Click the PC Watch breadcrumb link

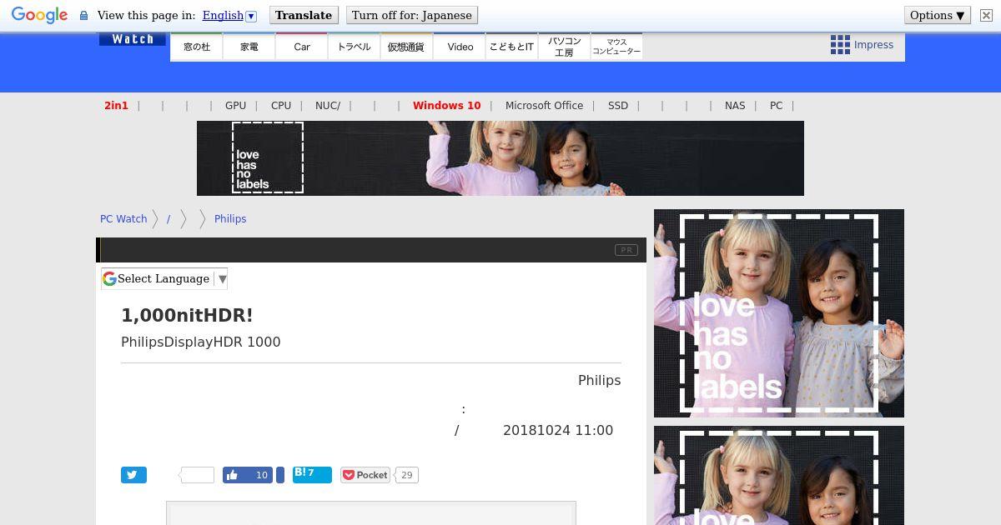(x=123, y=219)
